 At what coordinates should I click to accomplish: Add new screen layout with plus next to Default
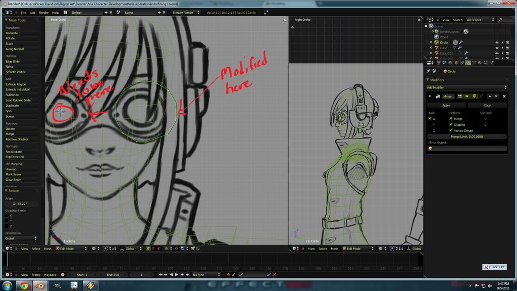click(106, 13)
